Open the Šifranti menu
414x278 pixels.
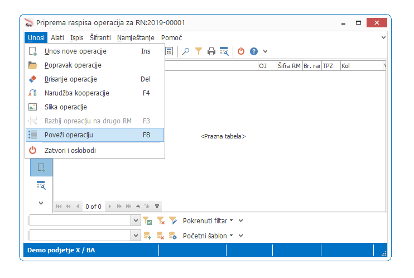click(x=100, y=38)
